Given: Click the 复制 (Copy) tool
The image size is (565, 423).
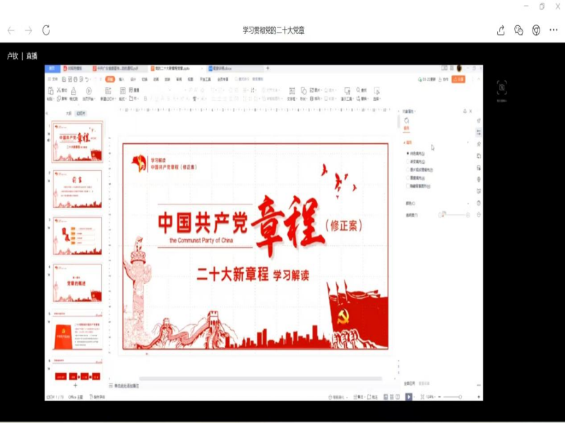Looking at the screenshot, I should [x=62, y=99].
